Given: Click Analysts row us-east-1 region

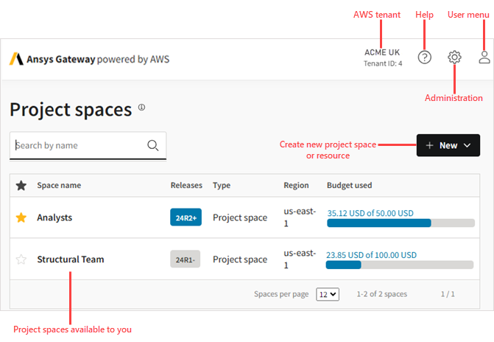Looking at the screenshot, I should 300,217.
